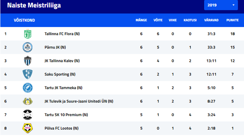
Task: Expand the year selector arrow
Action: [x=233, y=5]
